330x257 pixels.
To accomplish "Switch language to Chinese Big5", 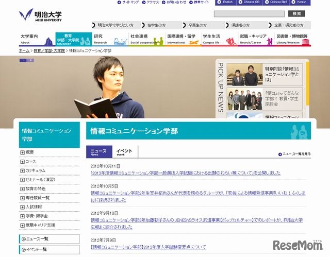I will point(276,2).
